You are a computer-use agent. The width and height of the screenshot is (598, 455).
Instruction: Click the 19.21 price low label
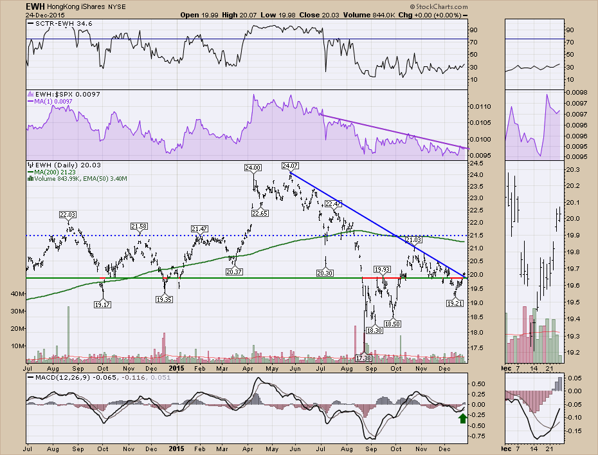(455, 303)
